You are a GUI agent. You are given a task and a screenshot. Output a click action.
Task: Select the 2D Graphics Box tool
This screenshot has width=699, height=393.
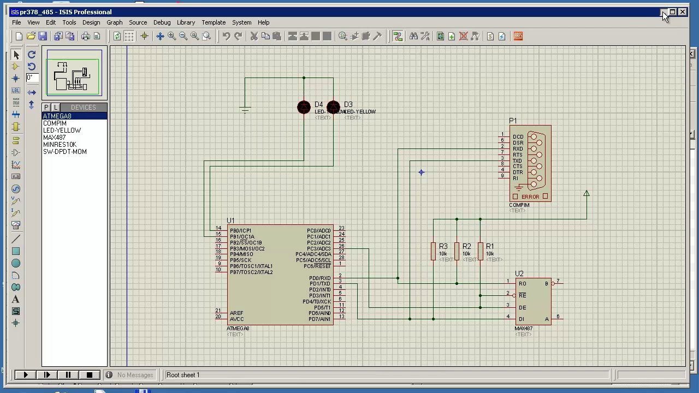pos(16,251)
